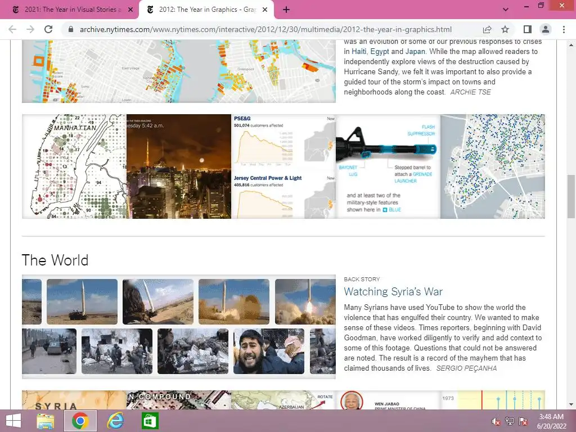576x432 pixels.
Task: Open Chrome's three-dot menu
Action: click(564, 29)
